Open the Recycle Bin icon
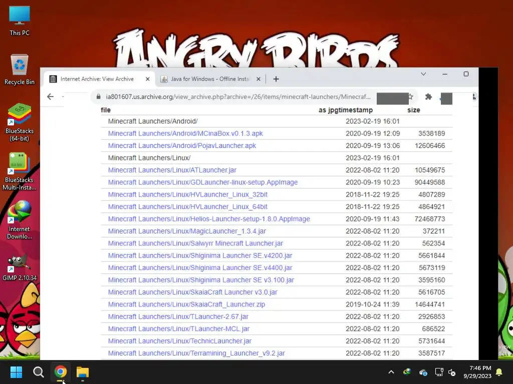513x384 pixels. tap(20, 70)
